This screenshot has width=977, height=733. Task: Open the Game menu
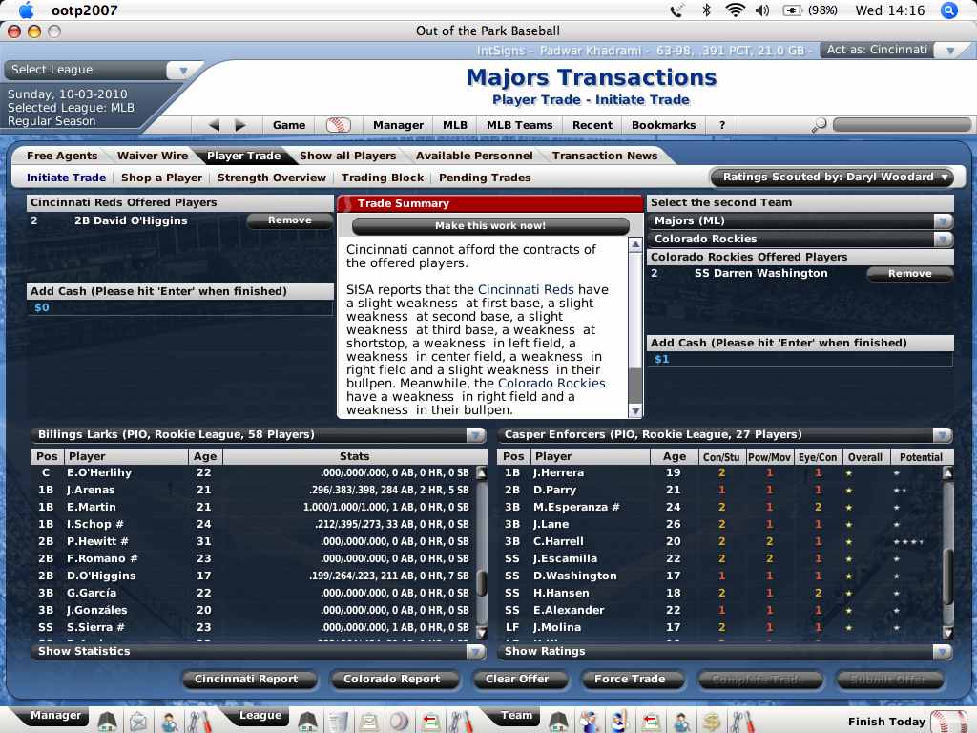pyautogui.click(x=289, y=125)
